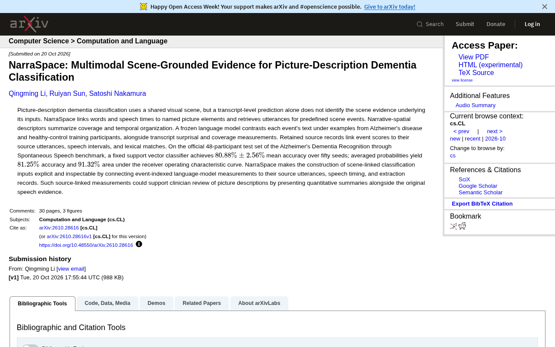Click the smiley icon in banner
555x347 pixels.
[144, 7]
